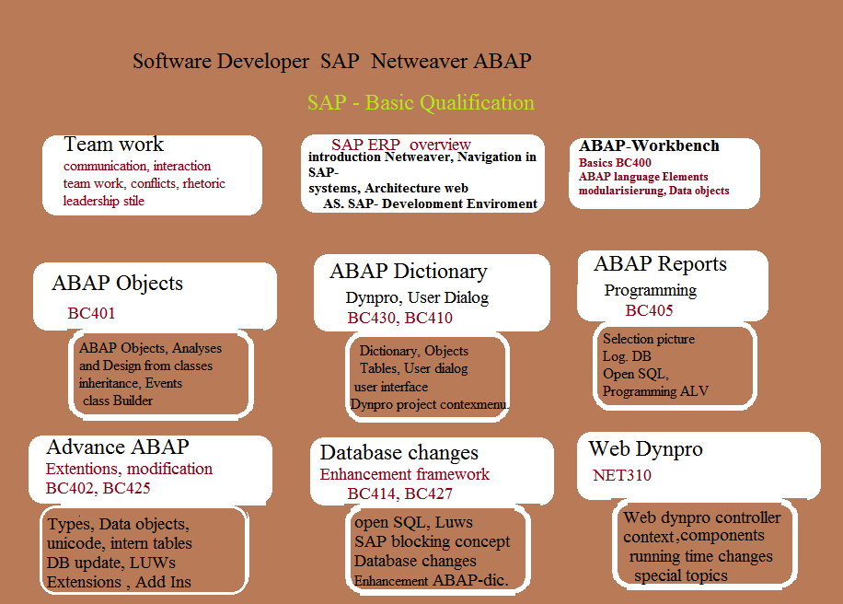The image size is (843, 604).
Task: Select the green 'SAP - Basic Qualification' subtitle
Action: 421,103
